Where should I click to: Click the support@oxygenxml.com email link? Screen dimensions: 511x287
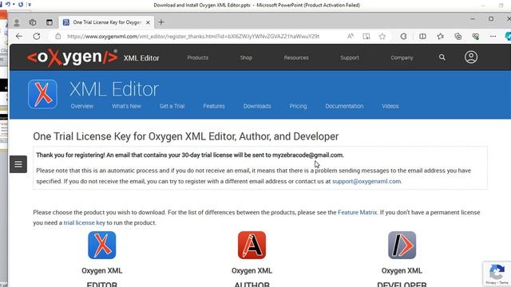[x=366, y=181]
